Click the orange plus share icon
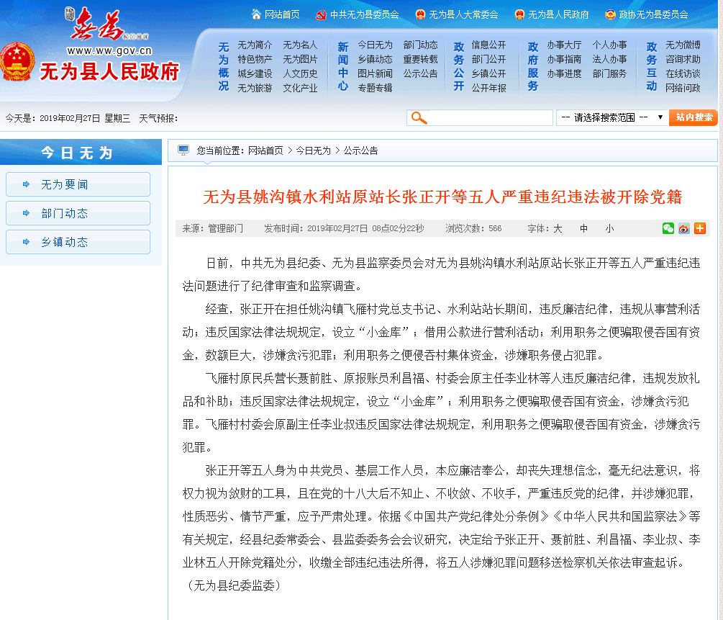Screen dimensions: 723x620 [x=700, y=228]
